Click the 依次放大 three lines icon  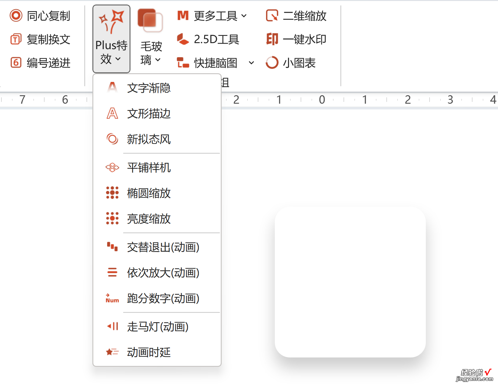pos(112,272)
